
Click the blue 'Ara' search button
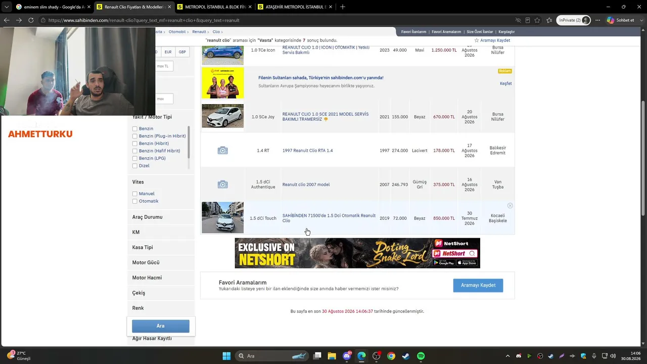(161, 326)
